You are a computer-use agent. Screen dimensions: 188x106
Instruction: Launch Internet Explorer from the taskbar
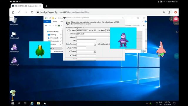32,103
